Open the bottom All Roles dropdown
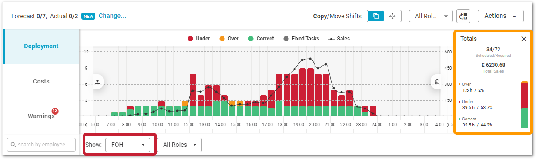Screen dimensions: 536x159 coord(180,145)
